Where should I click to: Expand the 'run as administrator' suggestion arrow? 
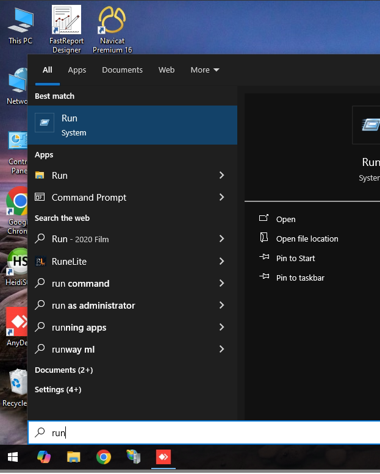221,306
